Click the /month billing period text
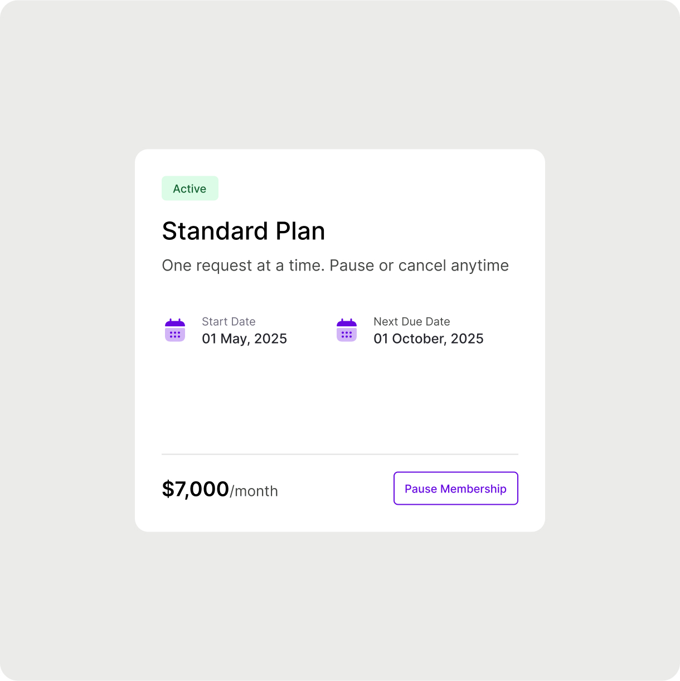 point(254,491)
